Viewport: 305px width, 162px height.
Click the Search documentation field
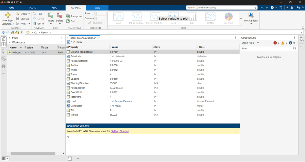(x=222, y=8)
